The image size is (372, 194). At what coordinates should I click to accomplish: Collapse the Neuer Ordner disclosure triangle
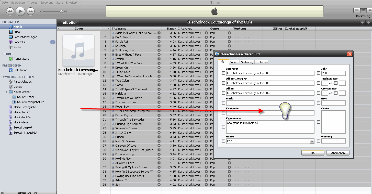[7, 92]
